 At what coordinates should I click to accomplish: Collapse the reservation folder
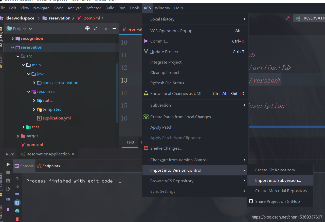[x=13, y=47]
